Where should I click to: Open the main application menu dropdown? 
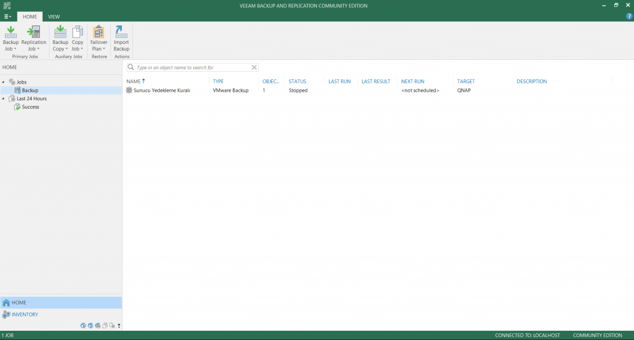click(x=7, y=17)
